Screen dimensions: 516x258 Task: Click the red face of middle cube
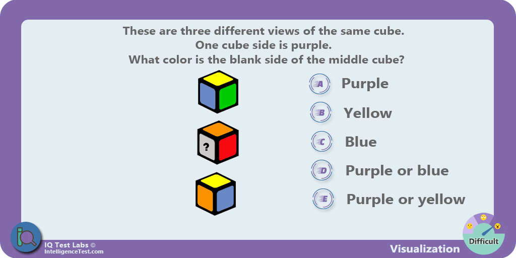click(228, 147)
